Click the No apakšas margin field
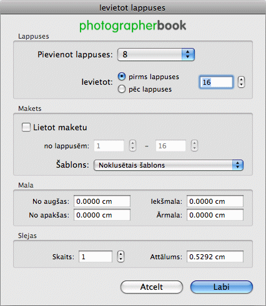Screen dimensions: 266x306 pos(102,215)
